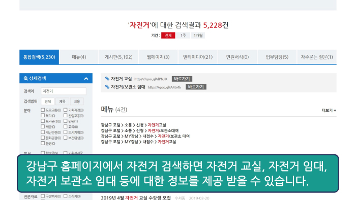Select the 전체 search scope button
Screen dimensions: 356x200
pyautogui.click(x=48, y=102)
